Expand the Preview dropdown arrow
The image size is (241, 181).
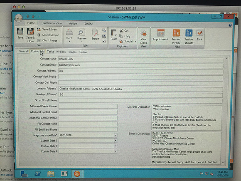click(81, 42)
